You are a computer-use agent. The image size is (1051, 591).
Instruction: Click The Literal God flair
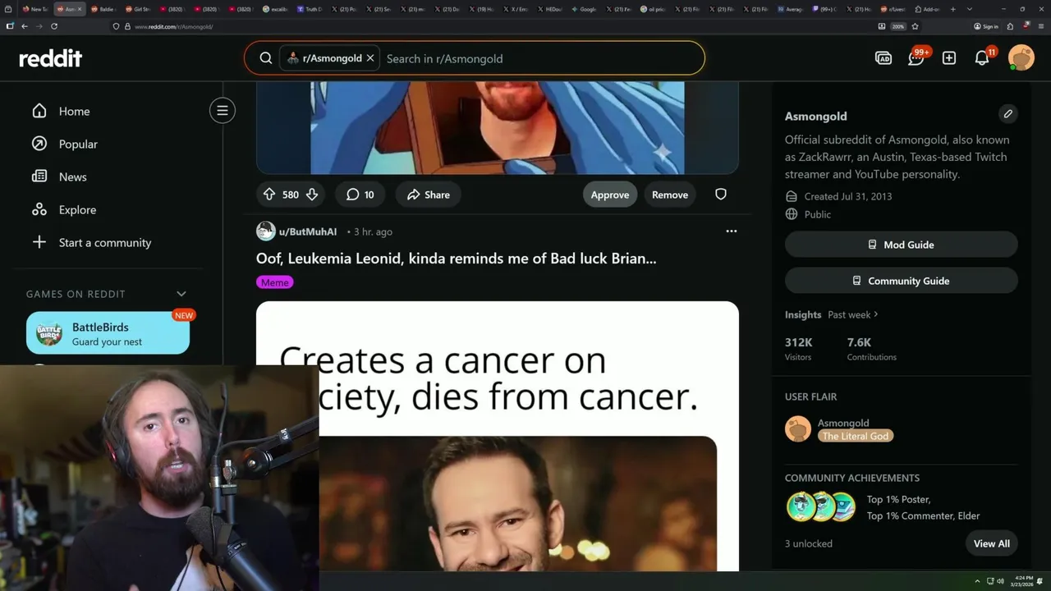pyautogui.click(x=856, y=436)
